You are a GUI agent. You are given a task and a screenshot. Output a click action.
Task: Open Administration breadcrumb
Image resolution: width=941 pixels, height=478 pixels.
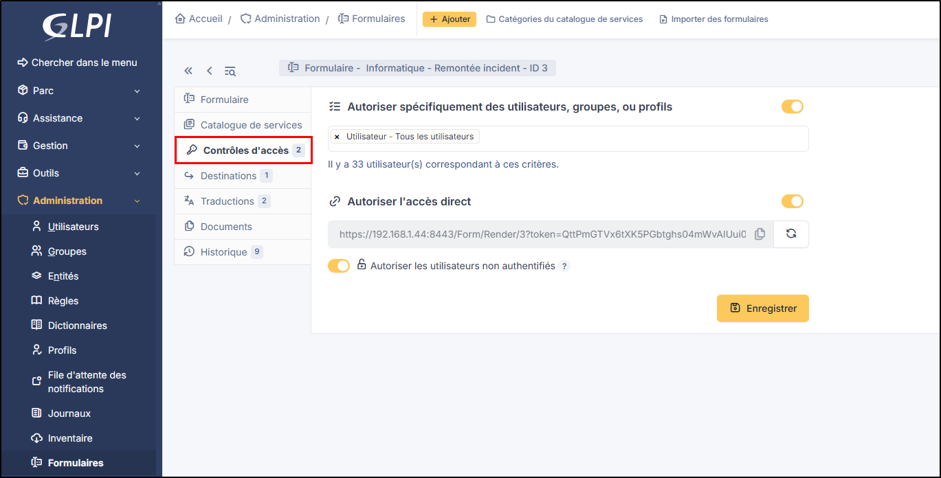click(x=280, y=19)
